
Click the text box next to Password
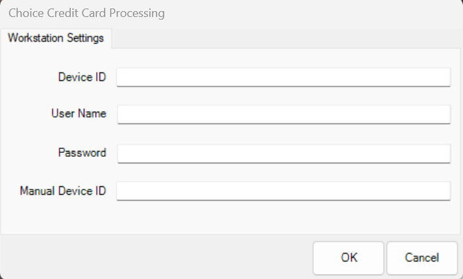click(283, 154)
